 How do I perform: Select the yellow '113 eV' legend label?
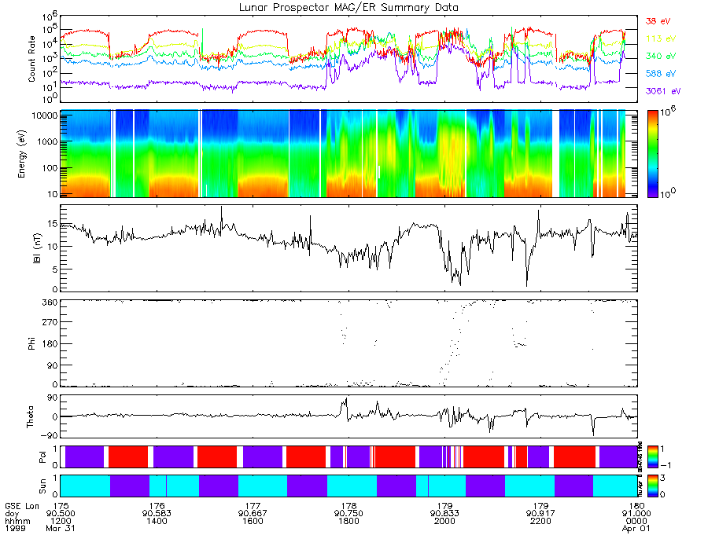pyautogui.click(x=661, y=38)
